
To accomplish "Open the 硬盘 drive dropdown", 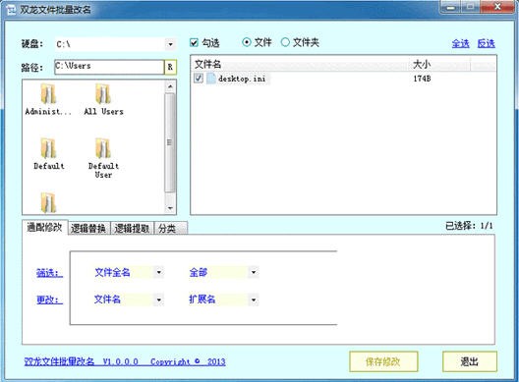I will (170, 44).
